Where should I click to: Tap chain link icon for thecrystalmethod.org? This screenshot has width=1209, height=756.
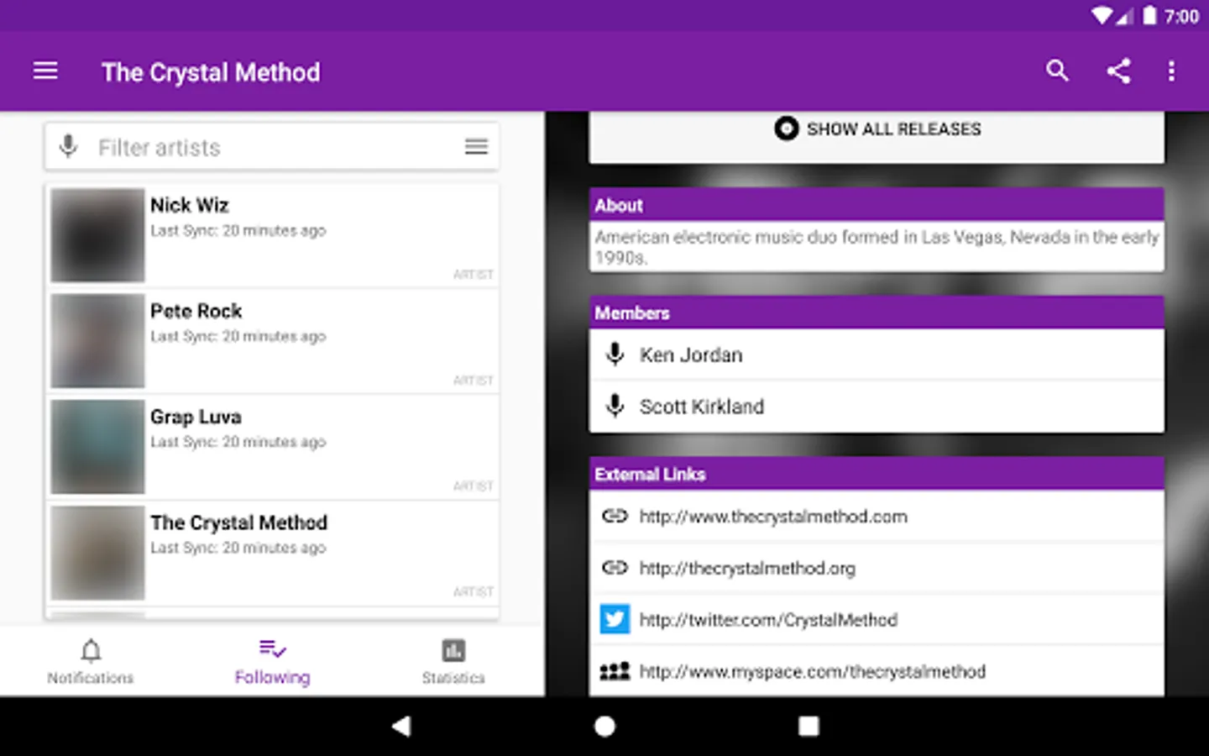coord(615,568)
